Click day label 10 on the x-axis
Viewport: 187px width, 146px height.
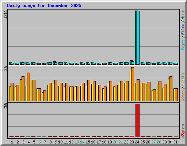(60, 142)
